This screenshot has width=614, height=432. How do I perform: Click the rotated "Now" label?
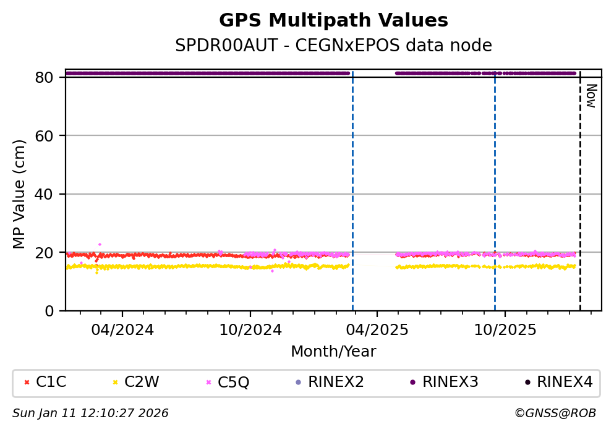pos(591,96)
